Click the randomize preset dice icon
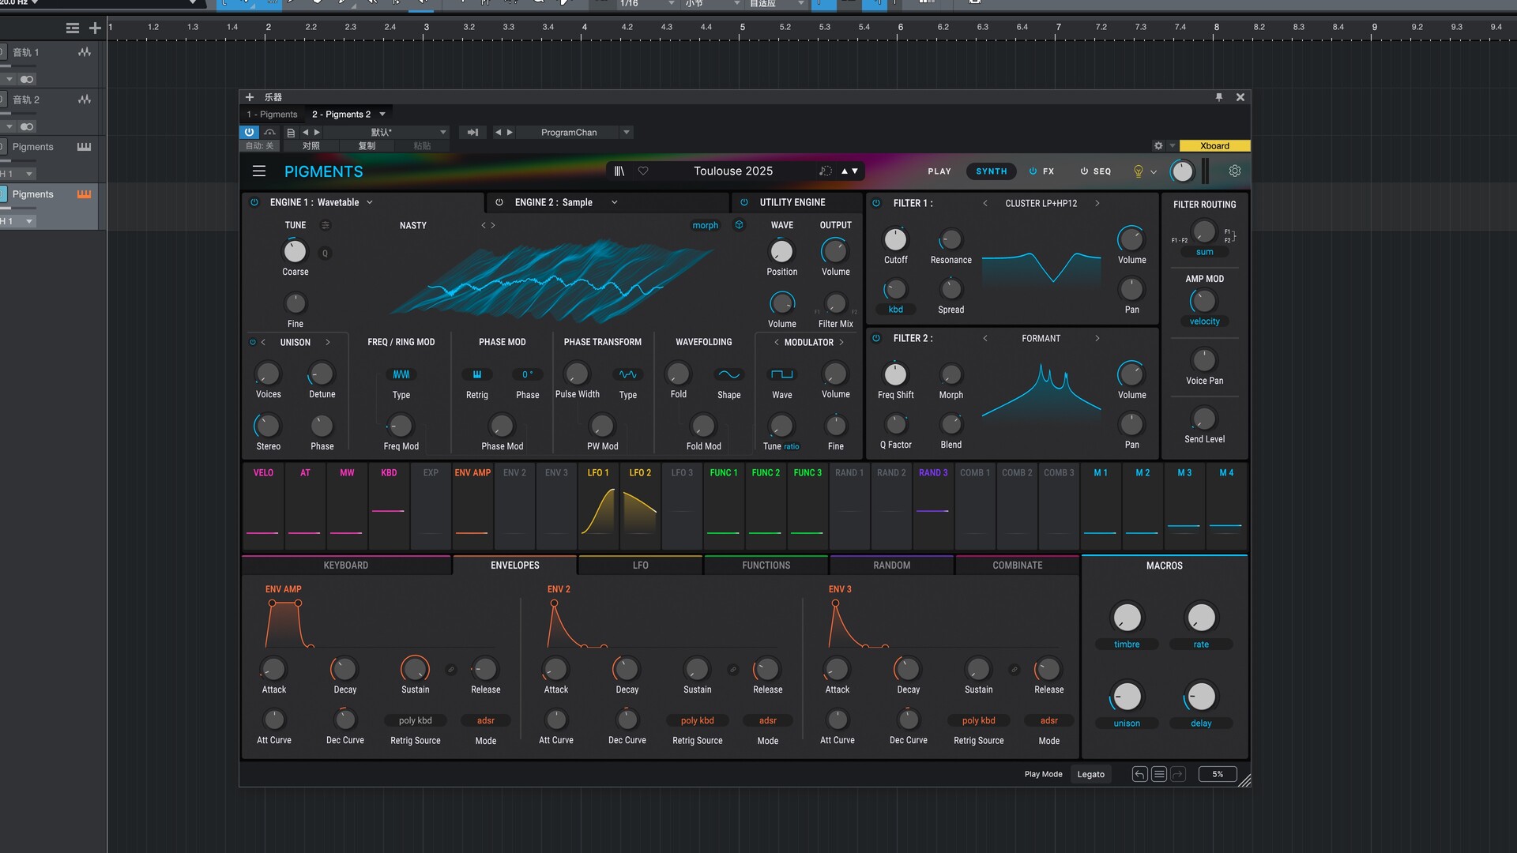Screen dimensions: 1517x853 (826, 171)
